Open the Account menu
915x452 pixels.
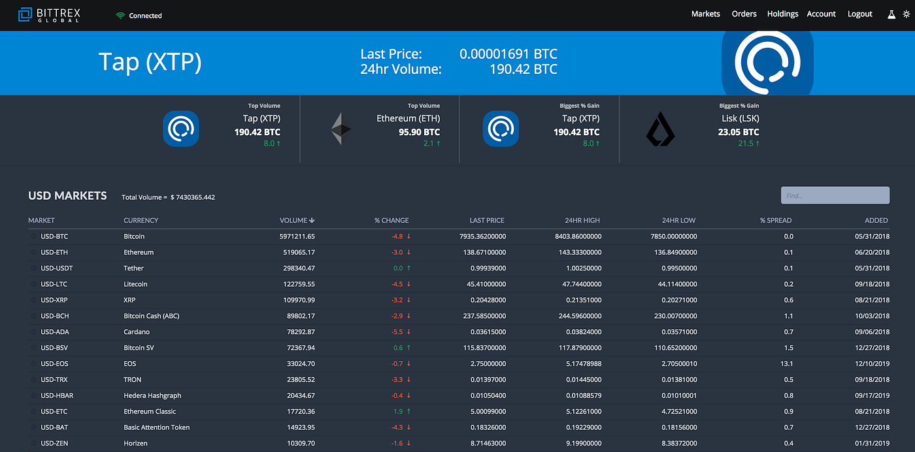(x=822, y=14)
